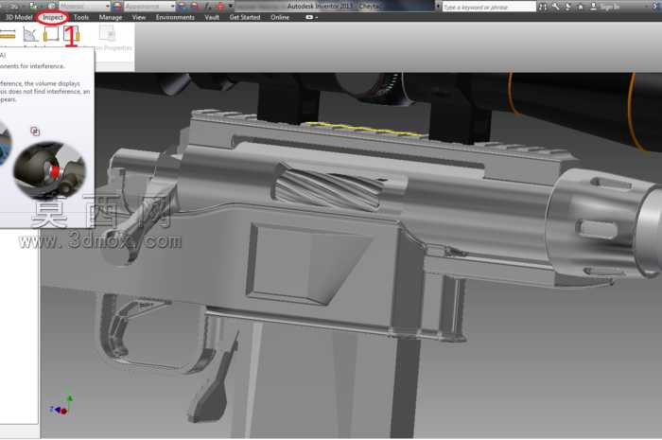Expand the arrow left of the search box
The width and height of the screenshot is (662, 440).
[438, 7]
